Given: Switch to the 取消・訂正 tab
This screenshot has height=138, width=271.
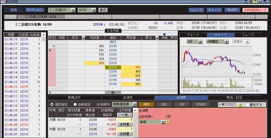Looking at the screenshot, I should [234, 98].
